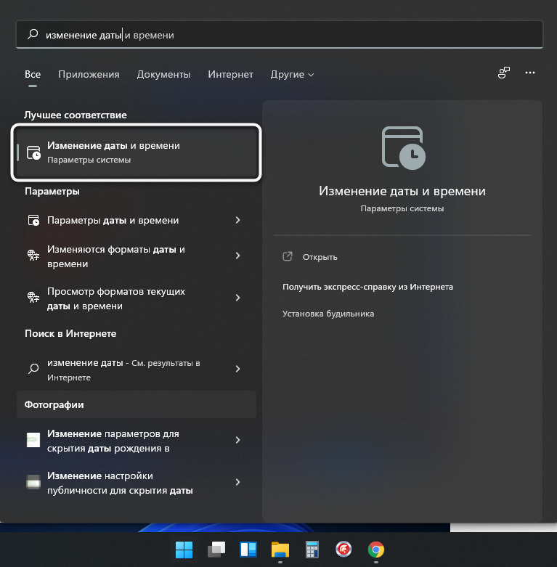Click icon next to Параметры даты и времени
This screenshot has width=557, height=567.
33,220
